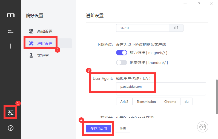The height and width of the screenshot is (139, 218).
Task: Add a new task with plus icon
Action: pyautogui.click(x=11, y=46)
